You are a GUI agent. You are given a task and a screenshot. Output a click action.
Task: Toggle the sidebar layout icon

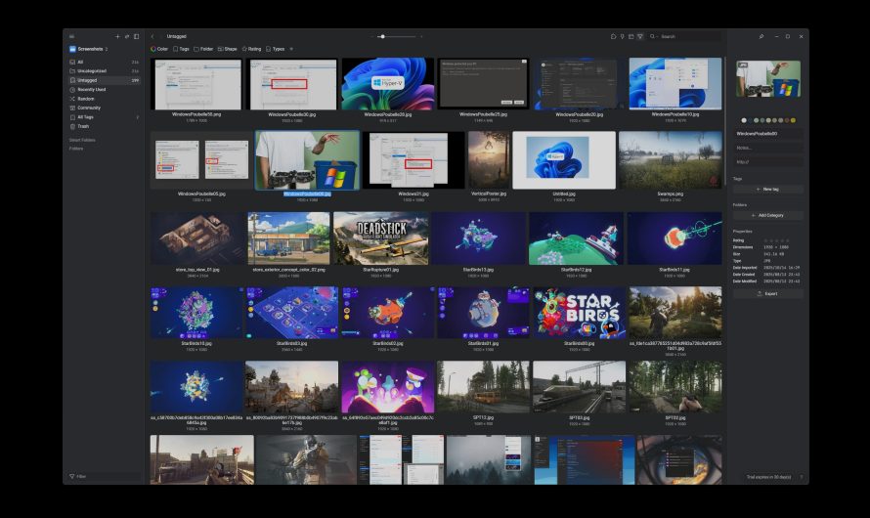[136, 36]
